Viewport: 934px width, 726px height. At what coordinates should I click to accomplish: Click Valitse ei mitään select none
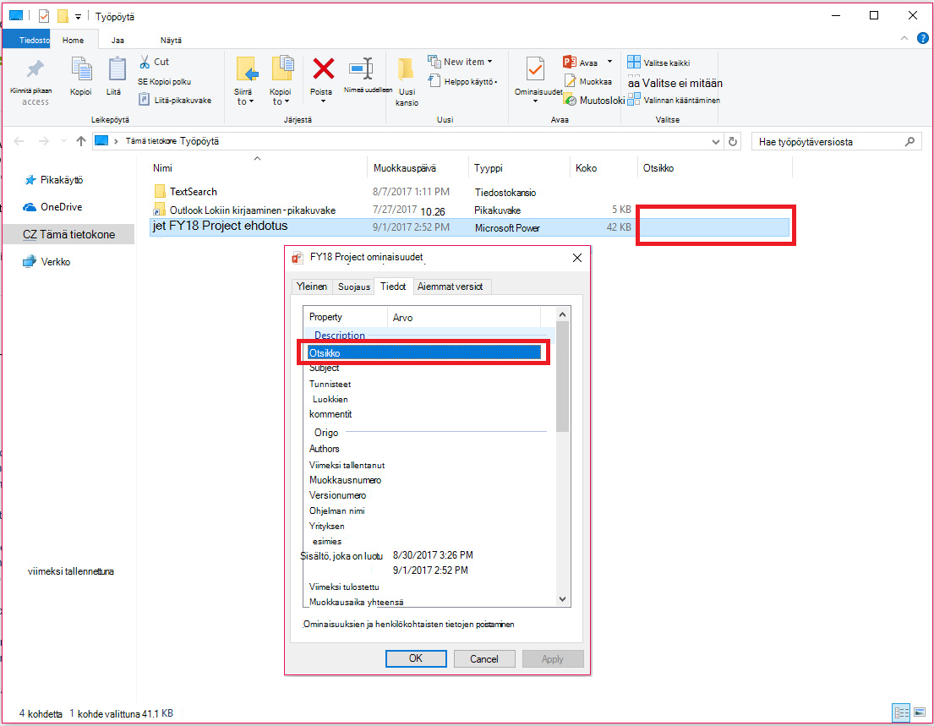pos(675,83)
